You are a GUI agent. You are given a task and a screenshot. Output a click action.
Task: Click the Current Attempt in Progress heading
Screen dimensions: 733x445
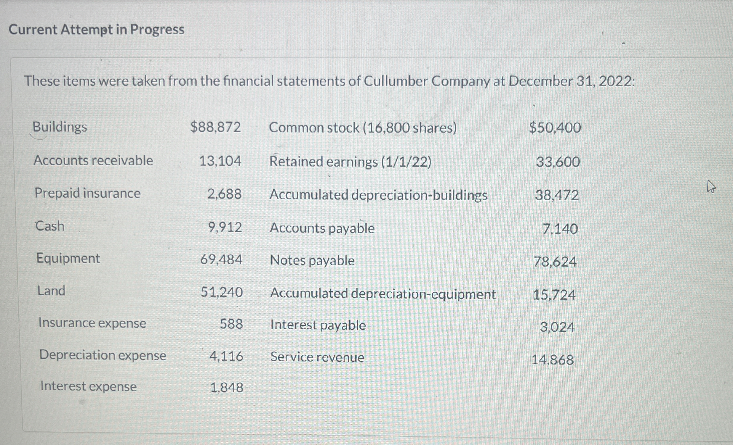tap(96, 30)
